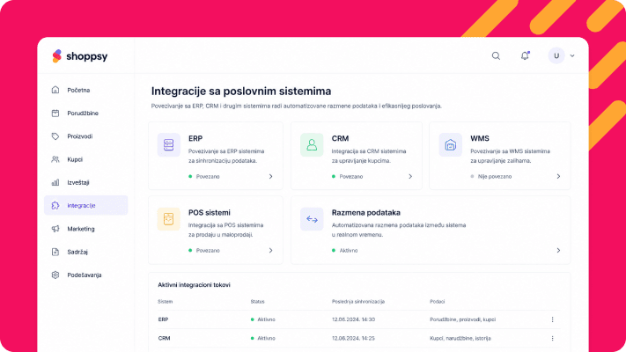
Task: Click Razmena podataka status Aktivno
Action: 345,251
